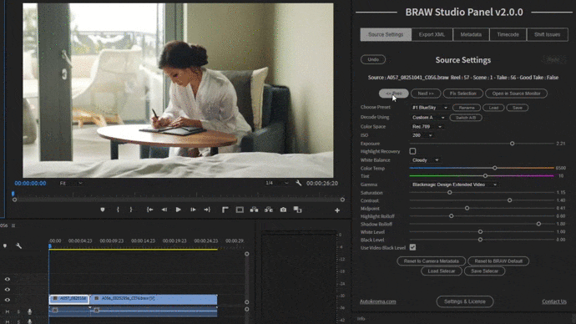The image size is (576, 324).
Task: Step forward one frame
Action: point(193,210)
